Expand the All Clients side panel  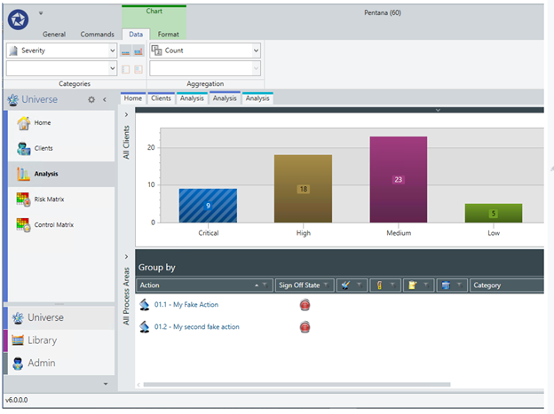tap(126, 114)
